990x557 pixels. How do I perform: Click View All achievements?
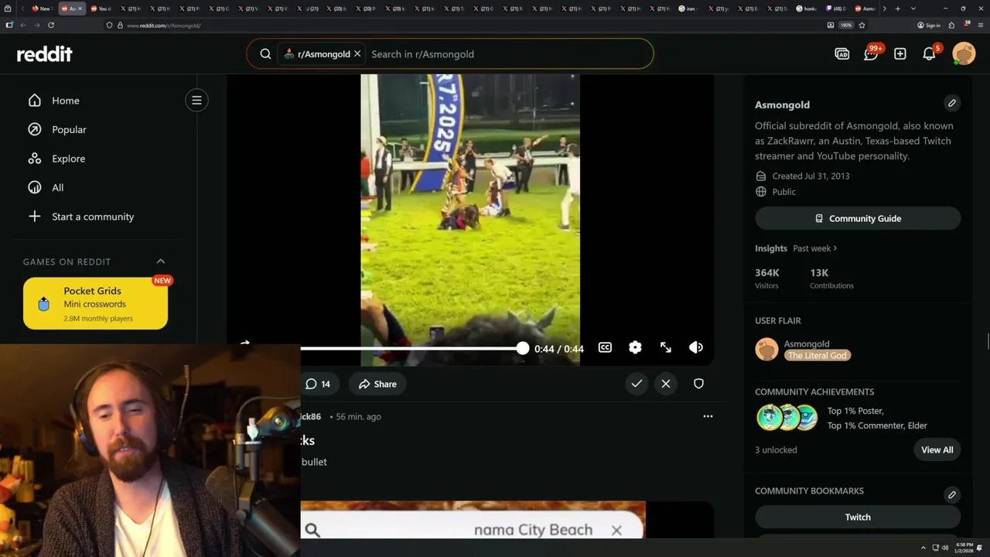tap(937, 449)
